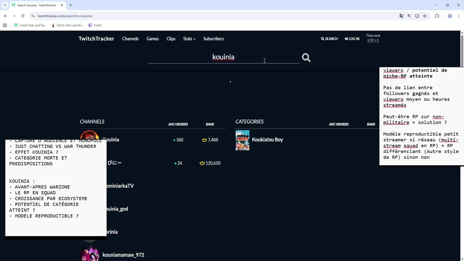This screenshot has height=261, width=464.
Task: Select the Search: kouinia - TwitchTracker tab
Action: [37, 5]
